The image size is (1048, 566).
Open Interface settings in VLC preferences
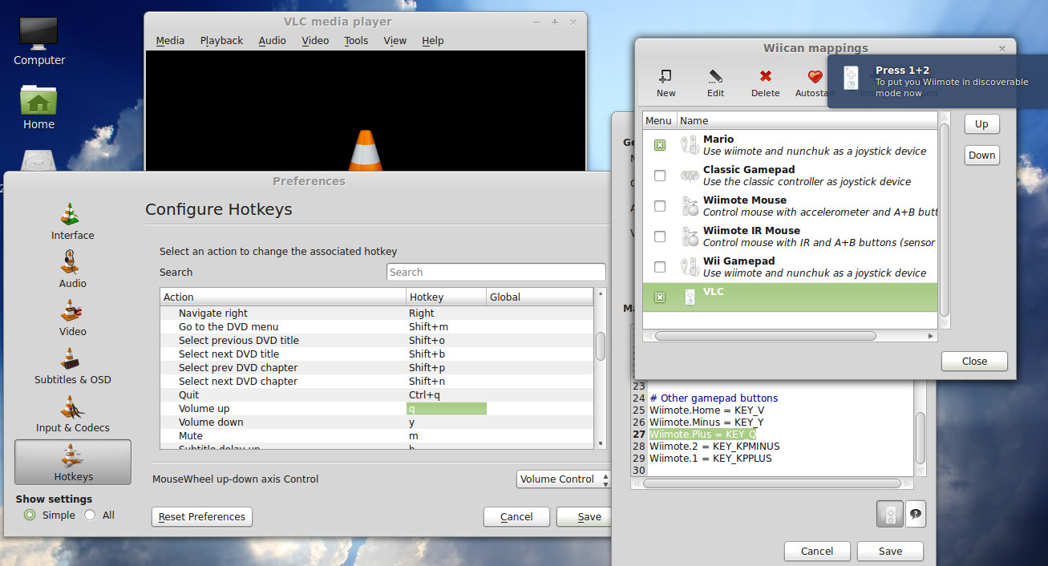pyautogui.click(x=72, y=220)
